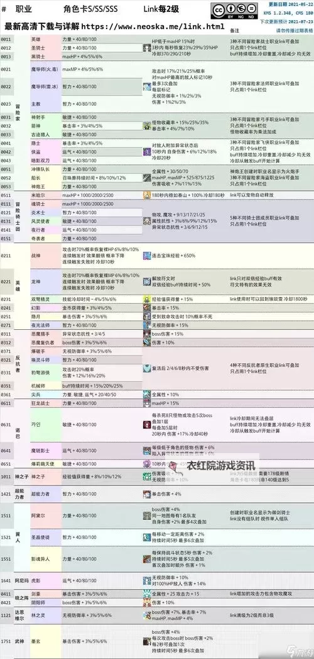Click the 请勿传播过期表格 notice
The height and width of the screenshot is (659, 314).
295,30
